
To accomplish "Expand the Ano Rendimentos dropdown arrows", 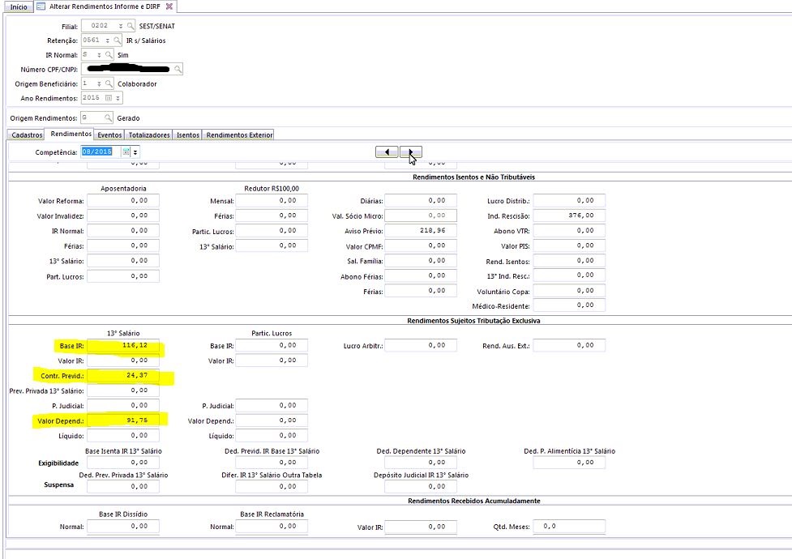I will point(118,98).
